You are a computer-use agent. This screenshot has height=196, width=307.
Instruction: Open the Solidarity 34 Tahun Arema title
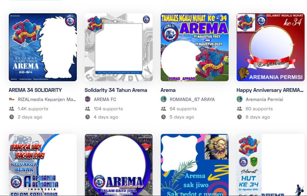tap(116, 90)
